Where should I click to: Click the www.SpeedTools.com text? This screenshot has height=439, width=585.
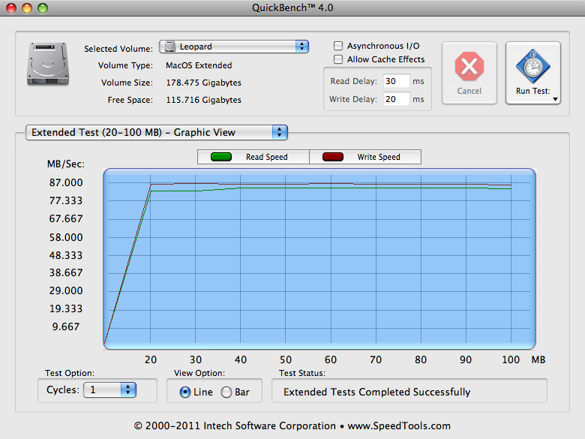tap(399, 426)
